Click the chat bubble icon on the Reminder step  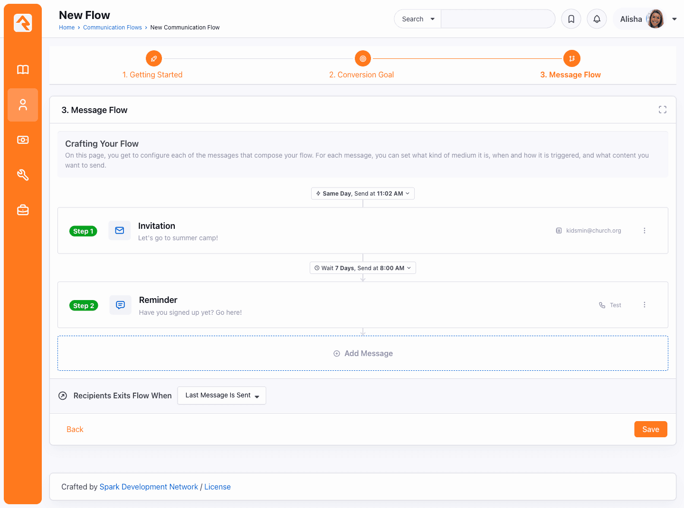tap(120, 305)
